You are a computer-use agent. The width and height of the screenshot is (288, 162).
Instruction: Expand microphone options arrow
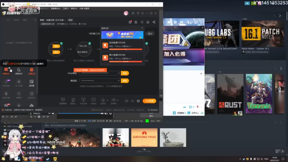[107, 100]
